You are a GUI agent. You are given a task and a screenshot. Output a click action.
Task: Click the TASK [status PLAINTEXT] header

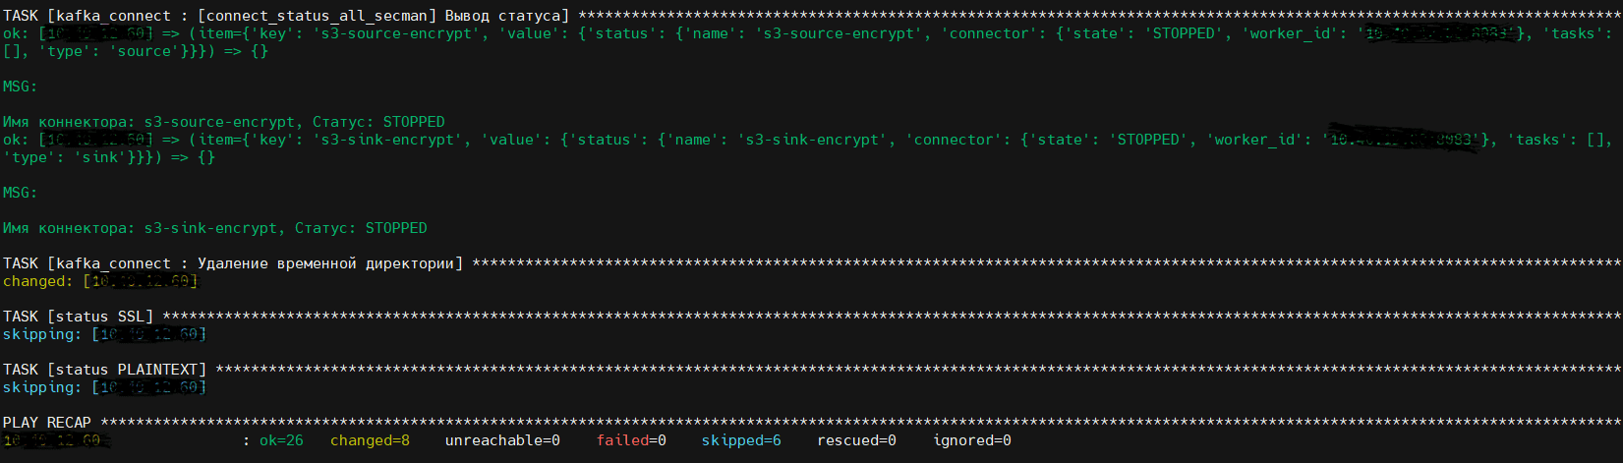105,370
